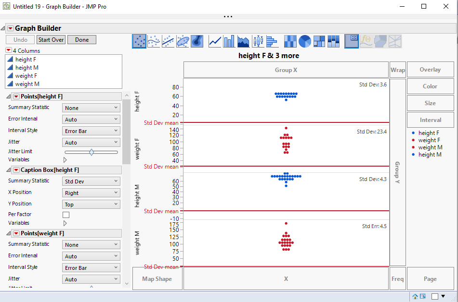
Task: Open Points[height F] Error Interval dropdown
Action: coord(91,120)
